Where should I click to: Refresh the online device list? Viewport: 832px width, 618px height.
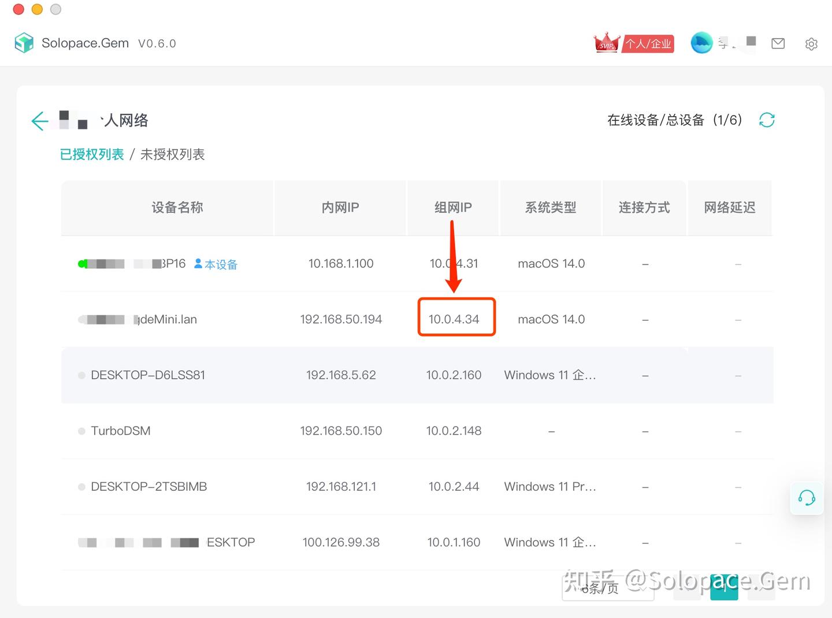(x=767, y=120)
